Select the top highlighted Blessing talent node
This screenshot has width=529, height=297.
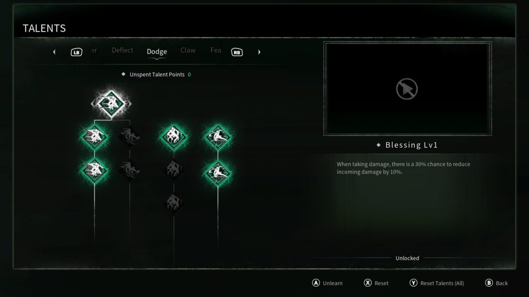coord(112,104)
